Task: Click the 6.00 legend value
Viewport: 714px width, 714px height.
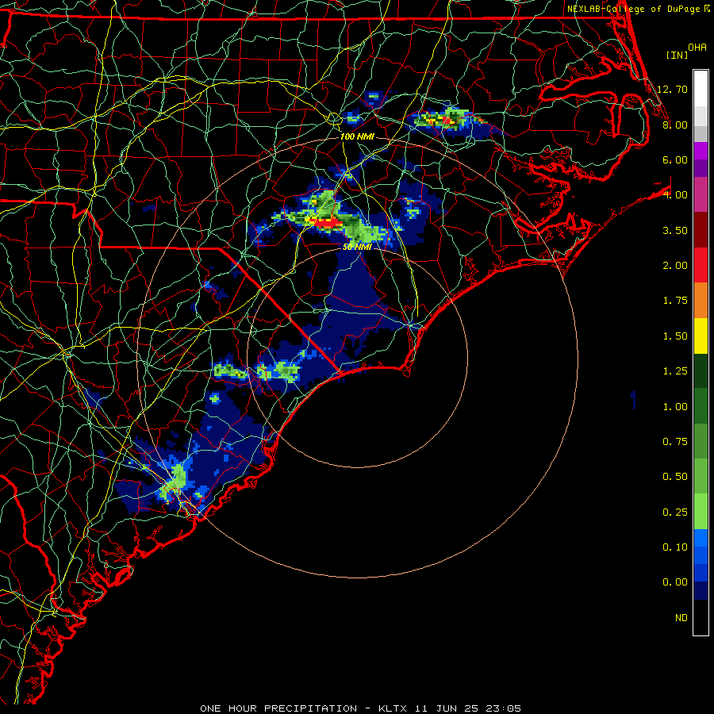Action: coord(675,159)
